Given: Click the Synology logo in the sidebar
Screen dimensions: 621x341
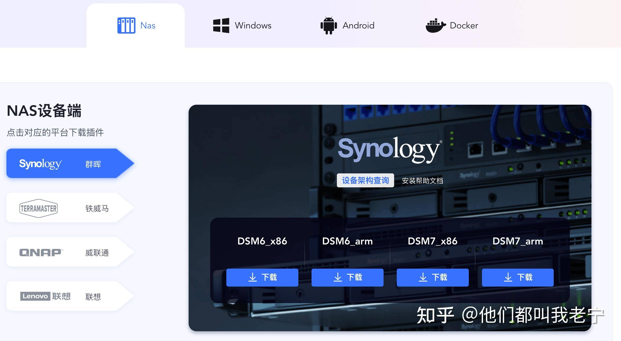Looking at the screenshot, I should (41, 164).
